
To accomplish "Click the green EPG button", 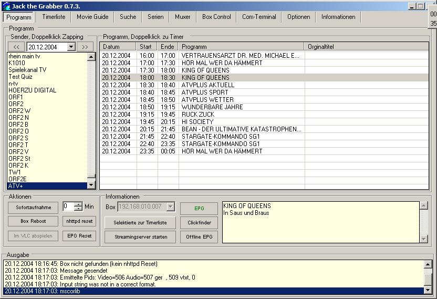I will tap(199, 208).
